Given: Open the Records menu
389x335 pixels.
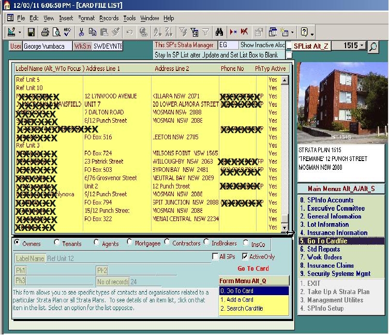Looking at the screenshot, I should tap(109, 18).
